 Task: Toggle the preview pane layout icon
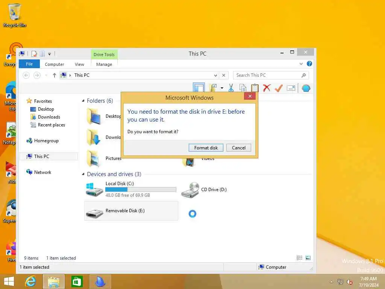[199, 88]
